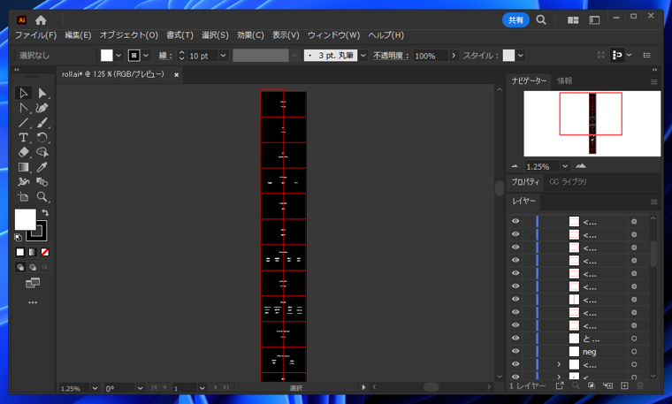The image size is (672, 404).
Task: Click the 不透明度 label link
Action: pos(391,56)
